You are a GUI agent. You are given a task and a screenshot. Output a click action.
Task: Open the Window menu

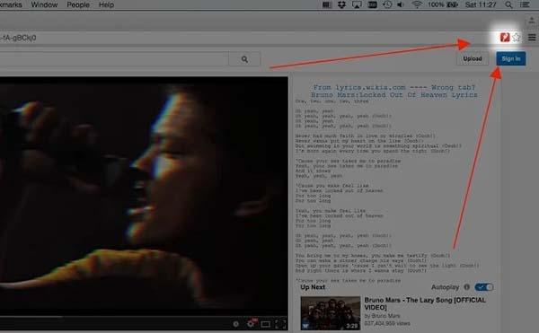pyautogui.click(x=44, y=4)
